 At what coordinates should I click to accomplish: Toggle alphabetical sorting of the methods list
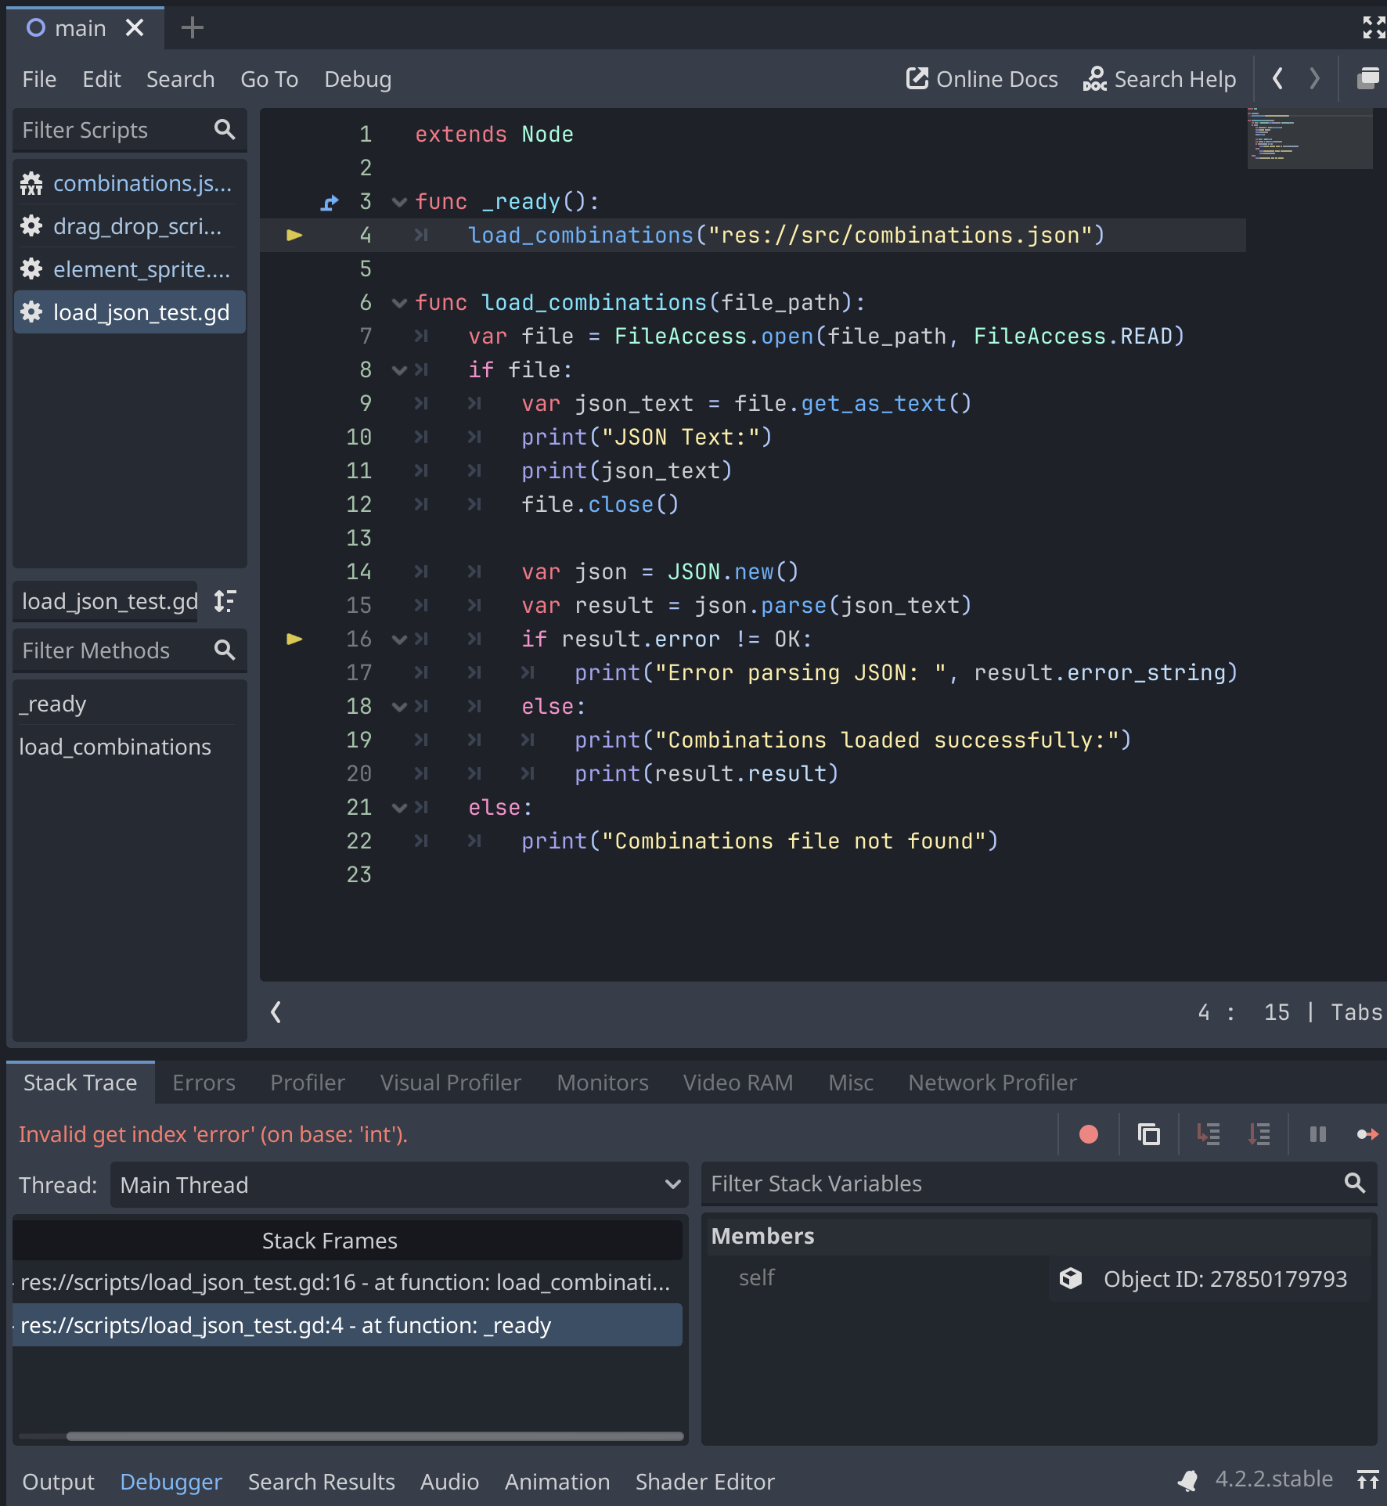pyautogui.click(x=225, y=601)
